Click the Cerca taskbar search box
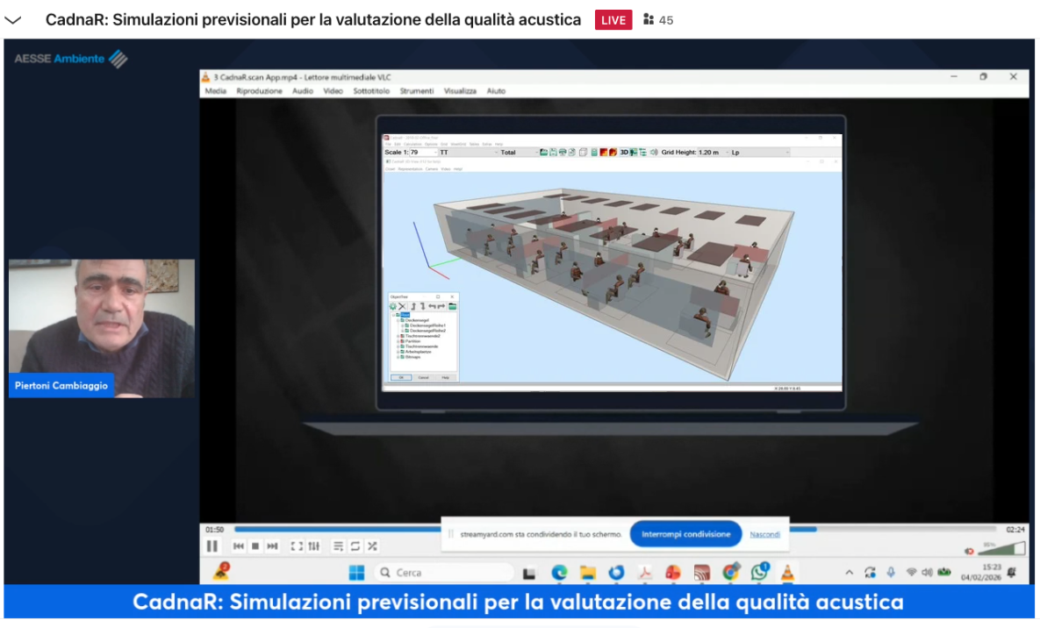This screenshot has width=1040, height=628. click(444, 572)
